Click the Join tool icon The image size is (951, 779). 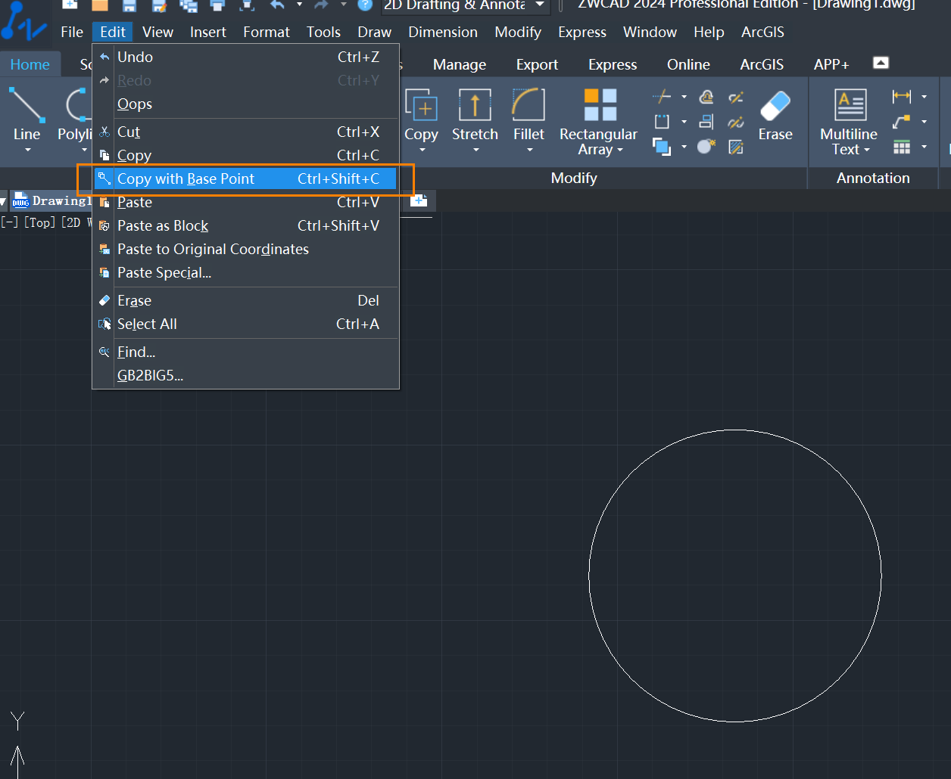click(x=736, y=122)
